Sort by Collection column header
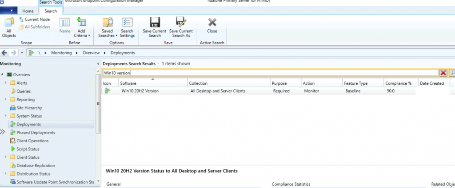The height and width of the screenshot is (188, 455). 229,83
